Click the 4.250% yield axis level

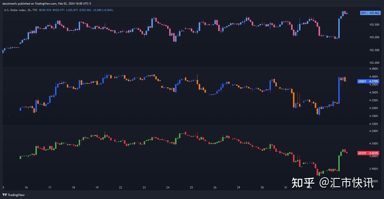tap(374, 100)
